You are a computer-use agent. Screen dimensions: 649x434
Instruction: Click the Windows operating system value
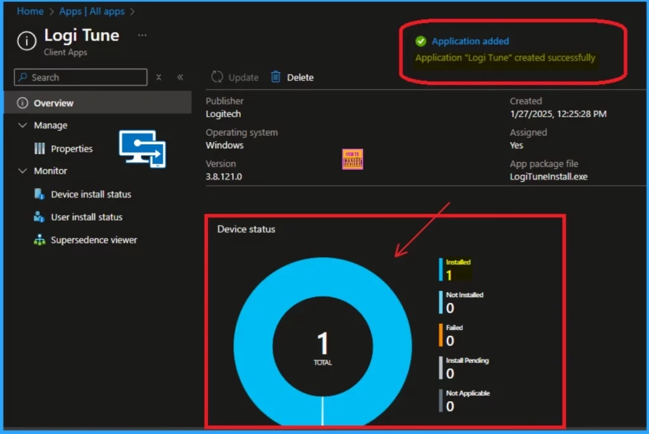point(224,145)
